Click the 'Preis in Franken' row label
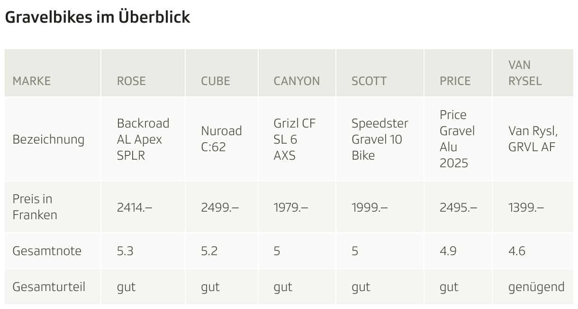 (x=35, y=207)
